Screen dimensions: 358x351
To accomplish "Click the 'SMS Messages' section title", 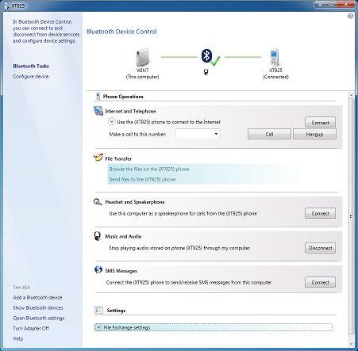I will point(121,271).
